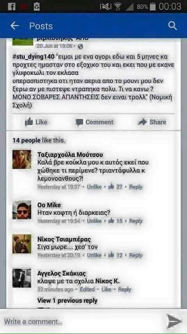Screen dimensions: 187x334
Task: Tap the Facebook notification icon in status bar
Action: click(11, 6)
